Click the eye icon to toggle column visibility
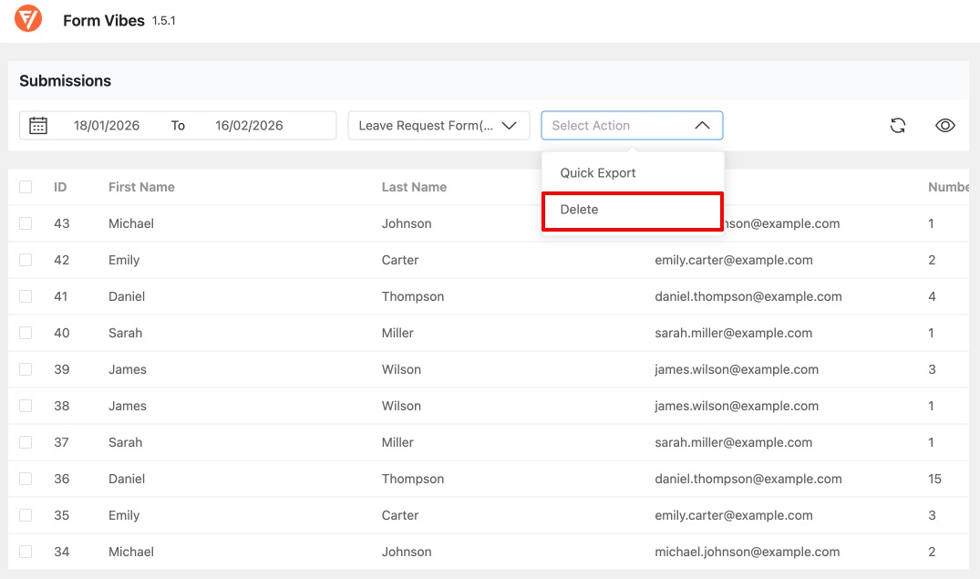 [x=945, y=126]
